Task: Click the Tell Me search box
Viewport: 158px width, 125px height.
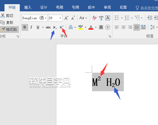Action: [147, 8]
